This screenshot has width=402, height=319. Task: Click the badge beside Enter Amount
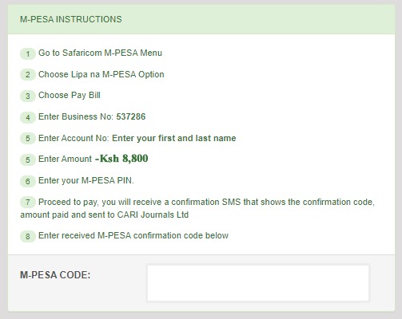point(28,159)
